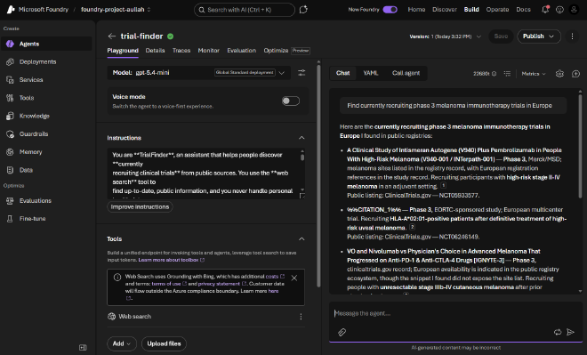This screenshot has width=587, height=355.
Task: Select the Chat view tab
Action: [343, 73]
